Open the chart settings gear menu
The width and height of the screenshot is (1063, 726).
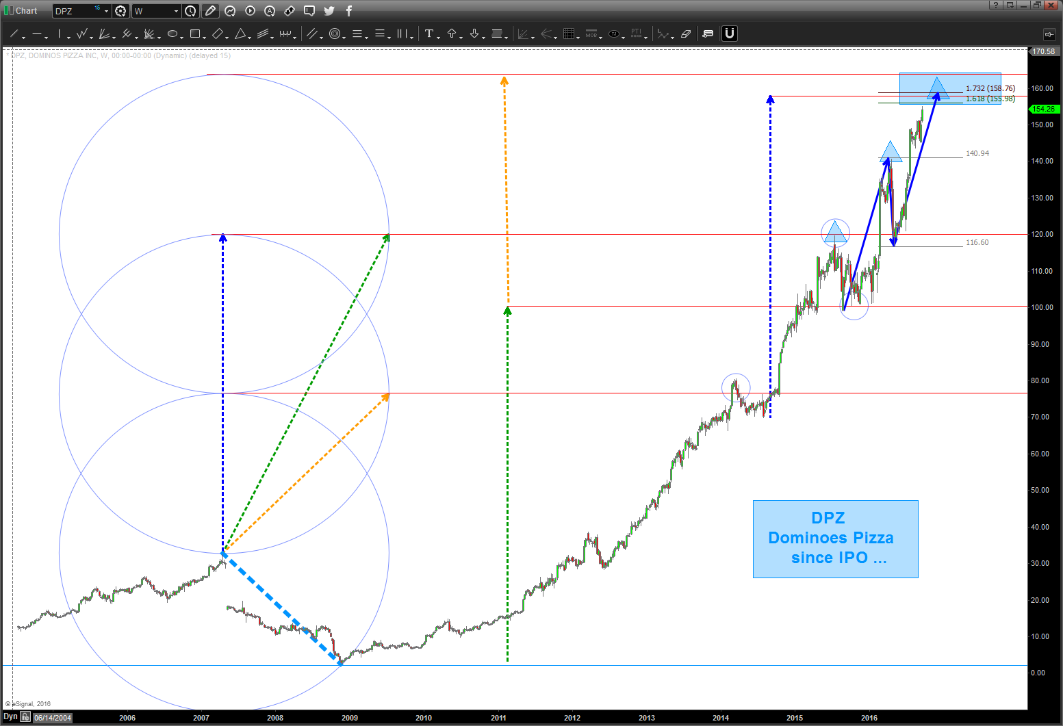(x=121, y=11)
